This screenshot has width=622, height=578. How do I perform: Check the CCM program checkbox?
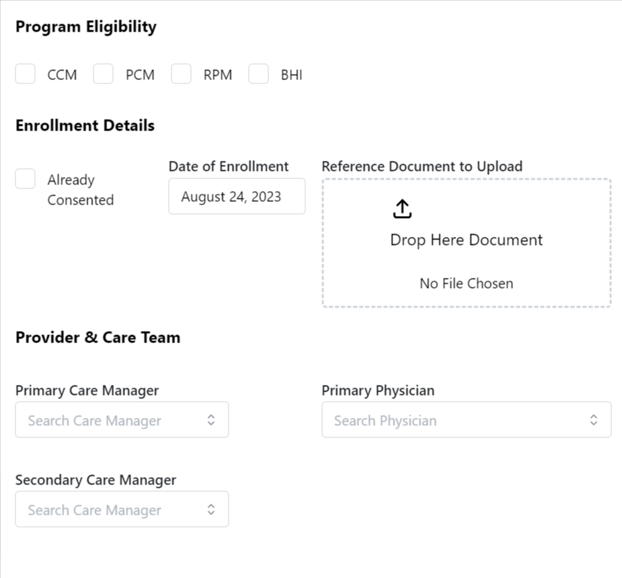pyautogui.click(x=26, y=74)
